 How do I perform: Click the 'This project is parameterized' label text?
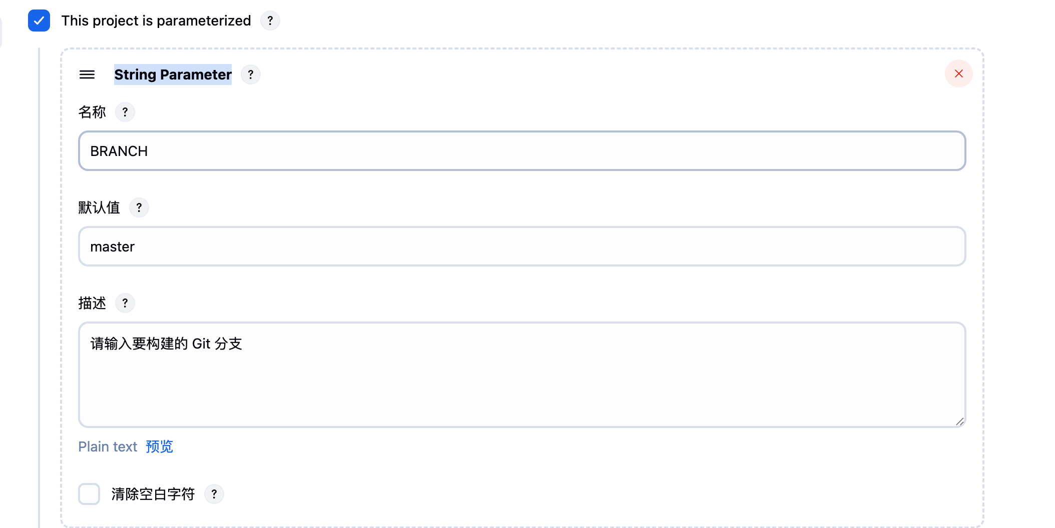click(x=156, y=20)
